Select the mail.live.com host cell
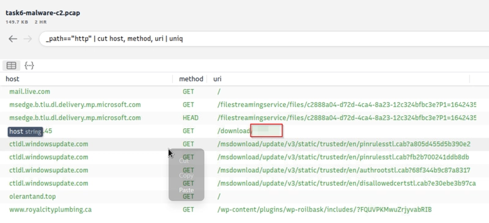 coord(29,92)
